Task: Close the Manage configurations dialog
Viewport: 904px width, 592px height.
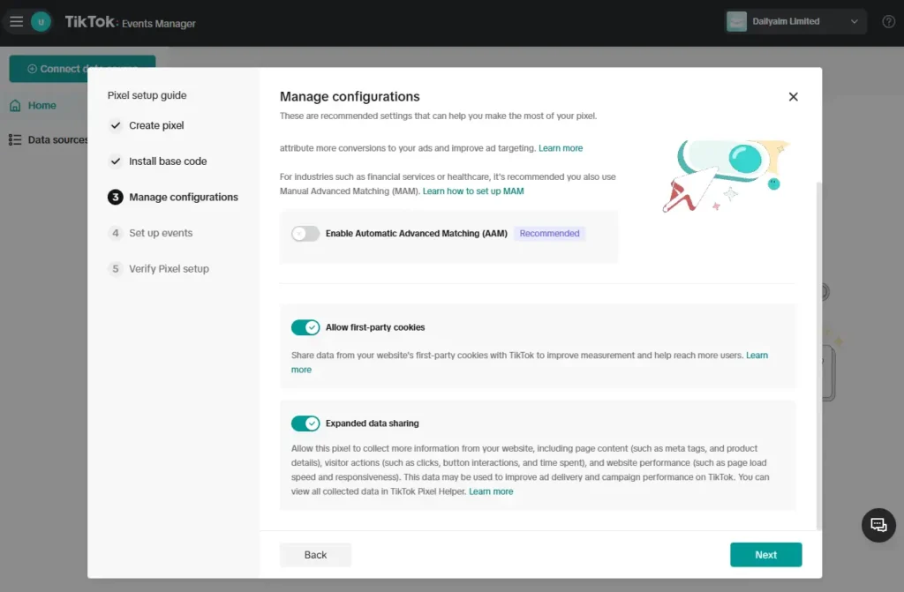Action: pyautogui.click(x=793, y=97)
